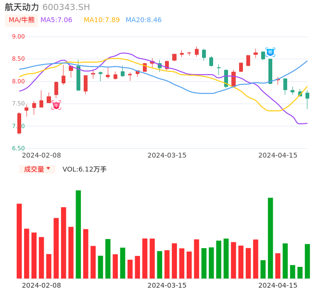The height and width of the screenshot is (292, 330).
Task: Click the 2024-02-08 date label under volume chart
Action: pyautogui.click(x=41, y=285)
